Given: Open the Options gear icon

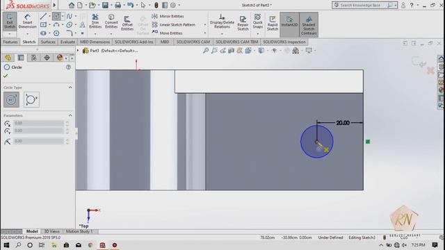Looking at the screenshot, I should click(x=173, y=5).
